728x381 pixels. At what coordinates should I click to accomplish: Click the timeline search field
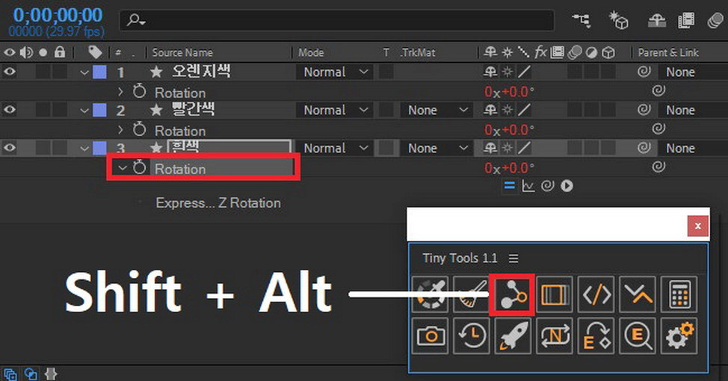click(x=336, y=20)
